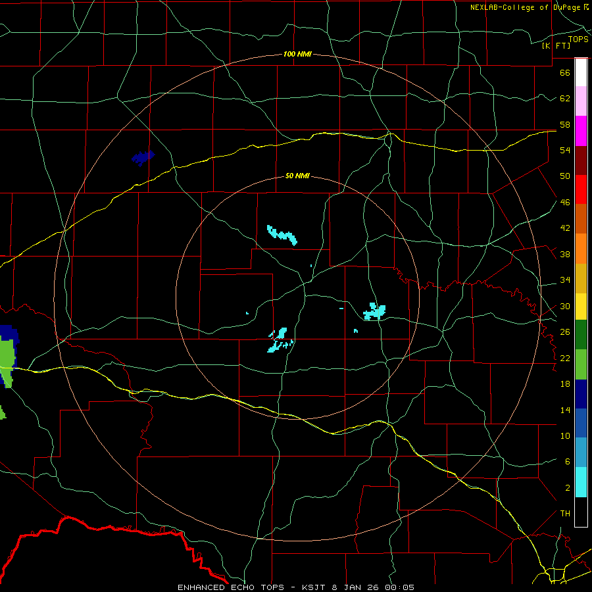Click the TH legend label
This screenshot has height=592, width=592.
(565, 514)
